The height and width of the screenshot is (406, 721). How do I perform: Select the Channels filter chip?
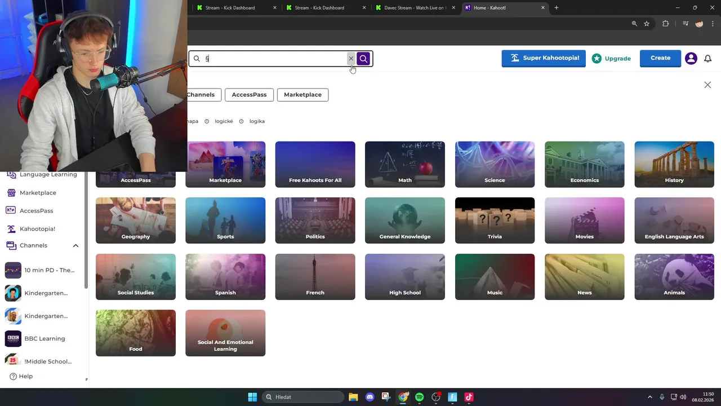click(x=203, y=95)
